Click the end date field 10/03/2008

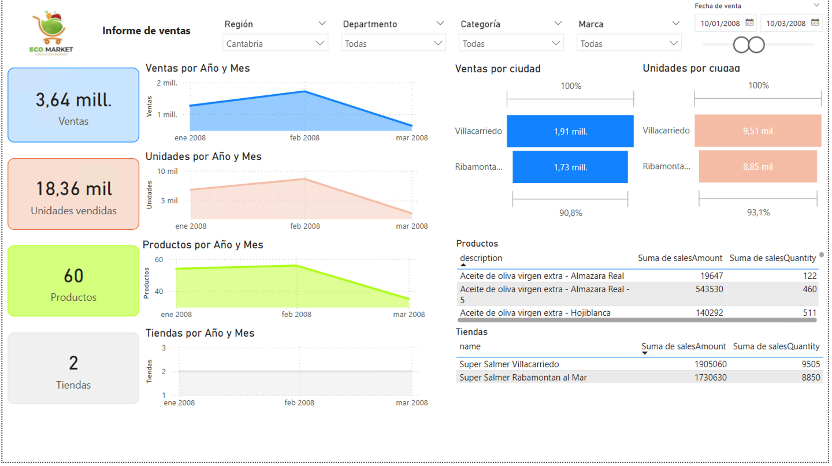coord(785,24)
